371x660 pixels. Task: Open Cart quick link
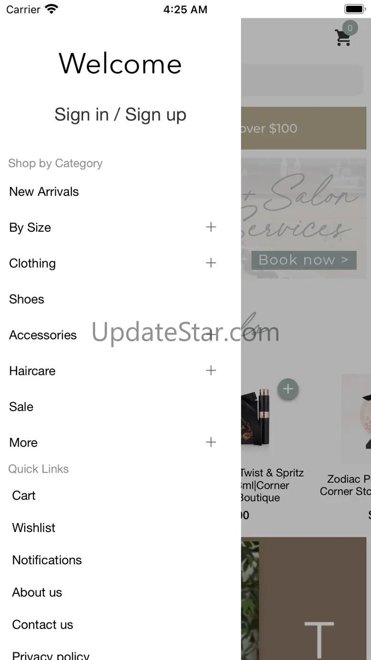point(24,495)
